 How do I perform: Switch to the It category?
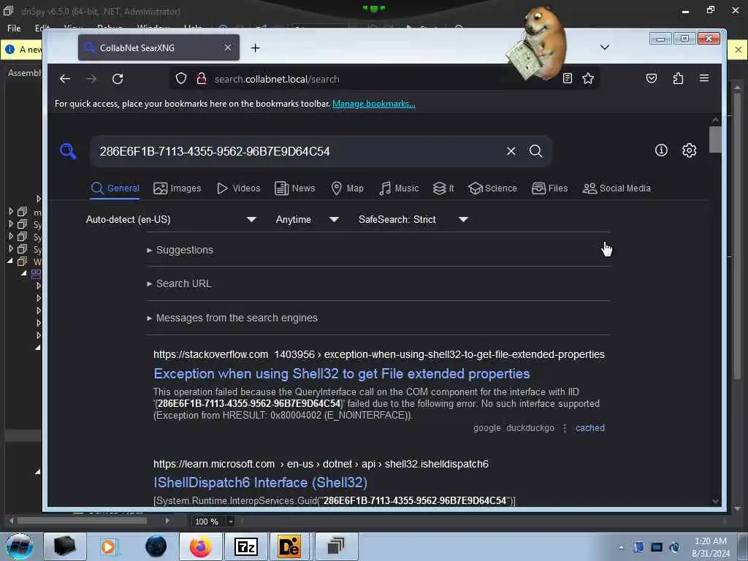pyautogui.click(x=443, y=188)
